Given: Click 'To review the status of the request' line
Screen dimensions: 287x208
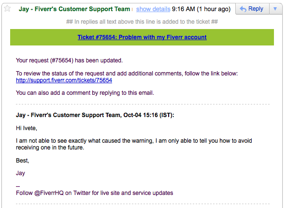Looking at the screenshot, I should tap(127, 74).
